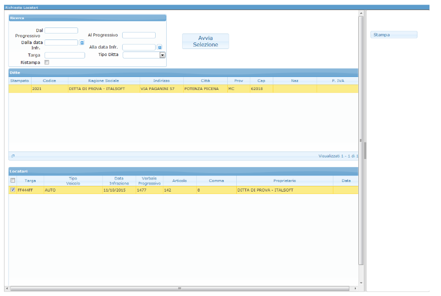
Task: Focus the Dal Progressivo input field
Action: click(x=61, y=30)
